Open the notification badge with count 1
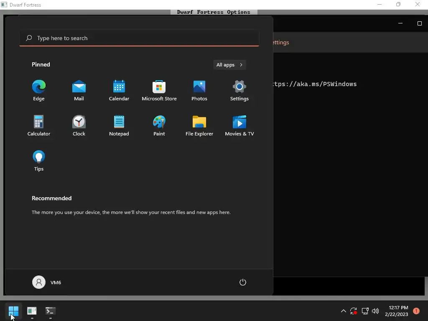428x321 pixels. point(416,311)
